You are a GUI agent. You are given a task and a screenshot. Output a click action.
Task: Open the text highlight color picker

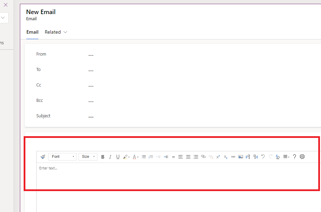coord(126,157)
